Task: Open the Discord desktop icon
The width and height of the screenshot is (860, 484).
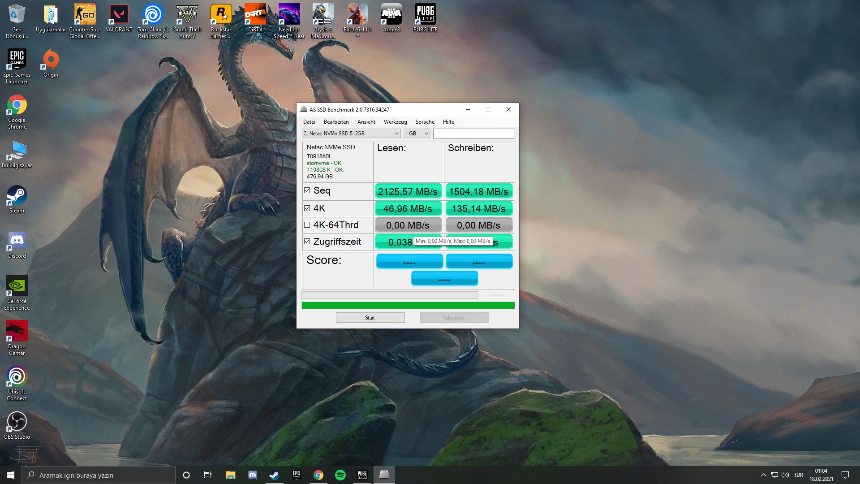Action: pyautogui.click(x=17, y=245)
